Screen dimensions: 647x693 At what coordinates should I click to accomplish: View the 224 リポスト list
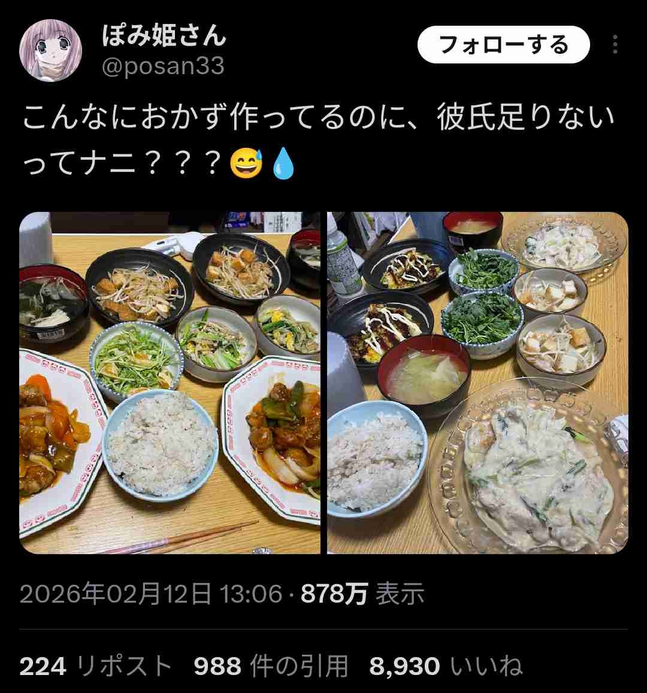tap(96, 666)
